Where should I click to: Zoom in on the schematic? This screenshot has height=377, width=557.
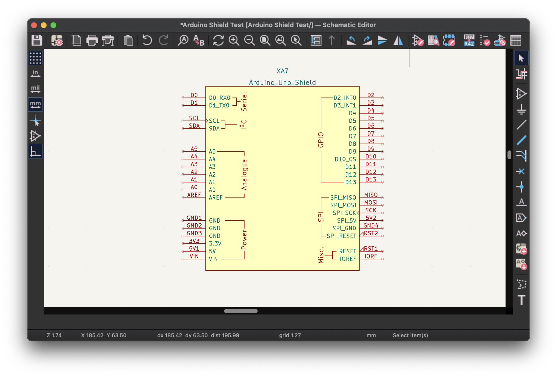[x=234, y=40]
